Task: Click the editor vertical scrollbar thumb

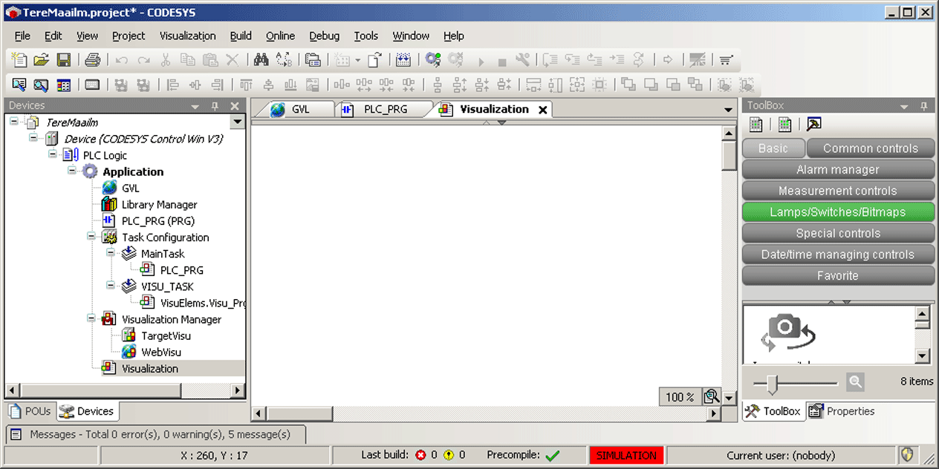Action: [x=729, y=155]
